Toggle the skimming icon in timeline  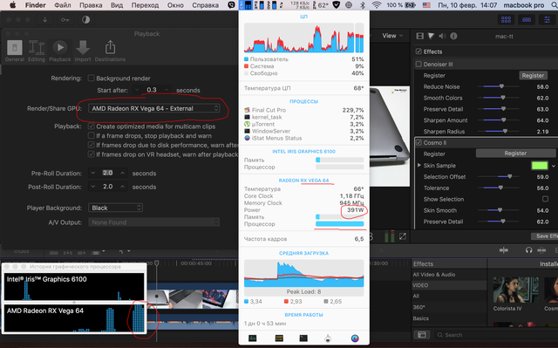coord(504,250)
